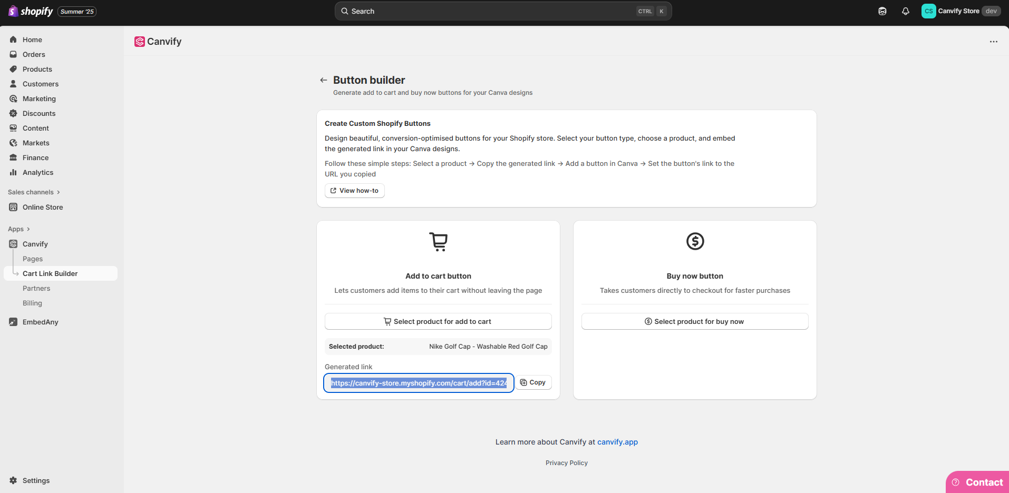Click the generated link text field

[x=419, y=383]
